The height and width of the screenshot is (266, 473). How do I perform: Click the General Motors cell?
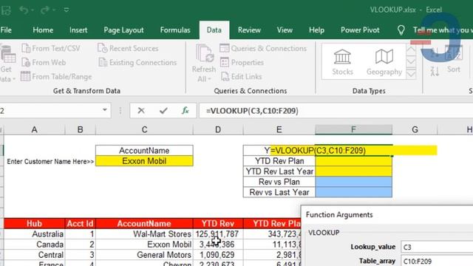pyautogui.click(x=144, y=255)
